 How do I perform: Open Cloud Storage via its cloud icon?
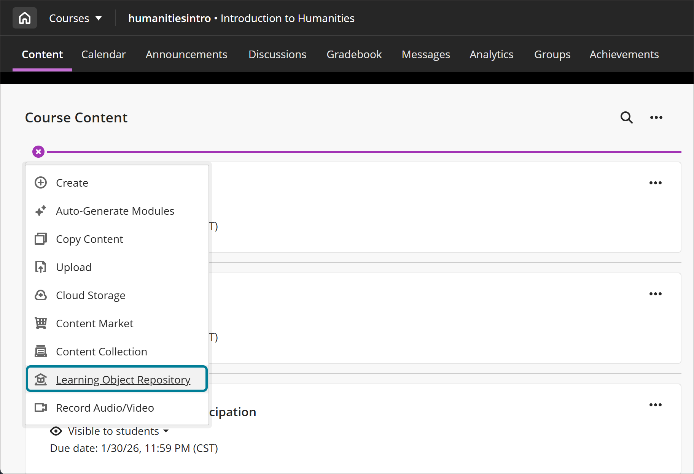click(x=41, y=295)
